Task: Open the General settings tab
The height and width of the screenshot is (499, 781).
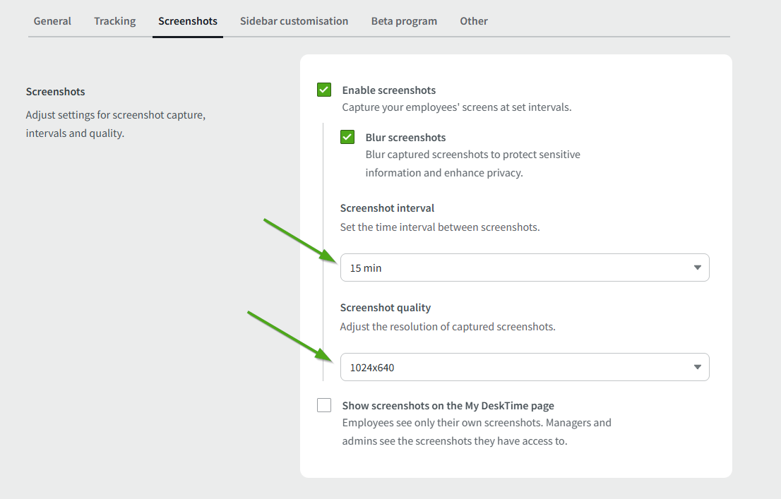Action: tap(52, 21)
